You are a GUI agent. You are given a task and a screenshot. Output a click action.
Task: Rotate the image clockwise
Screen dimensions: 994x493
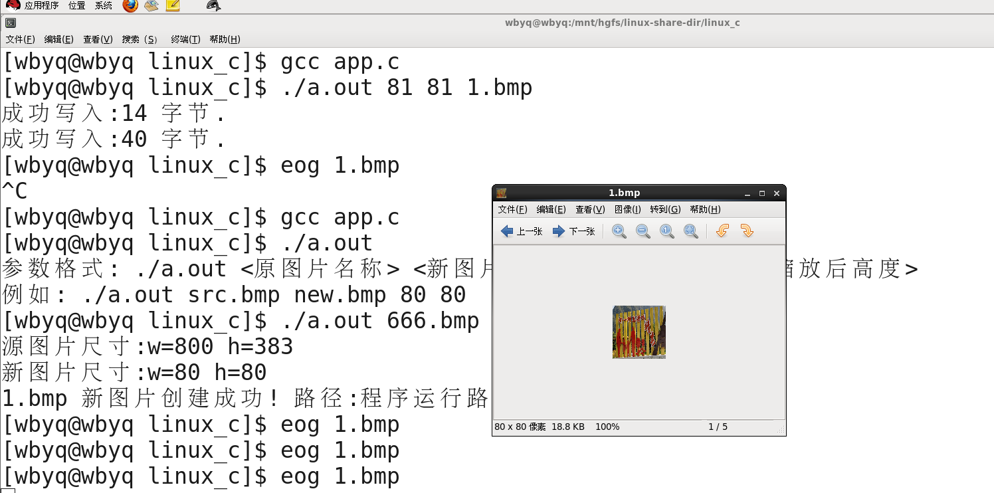[x=747, y=231]
